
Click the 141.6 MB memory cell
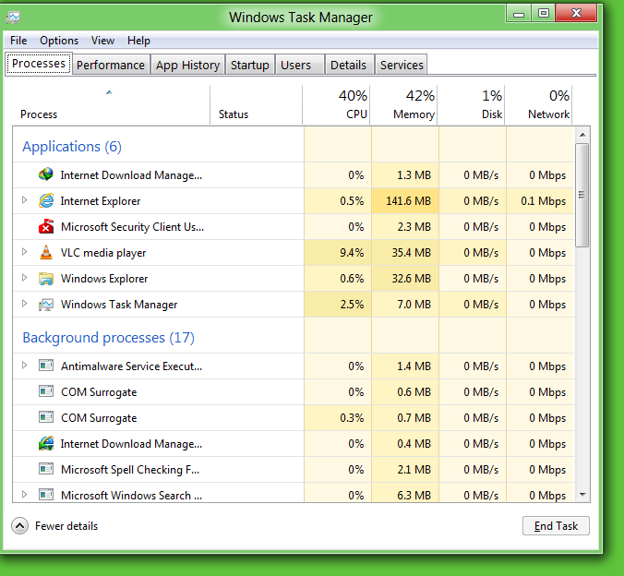click(x=404, y=200)
